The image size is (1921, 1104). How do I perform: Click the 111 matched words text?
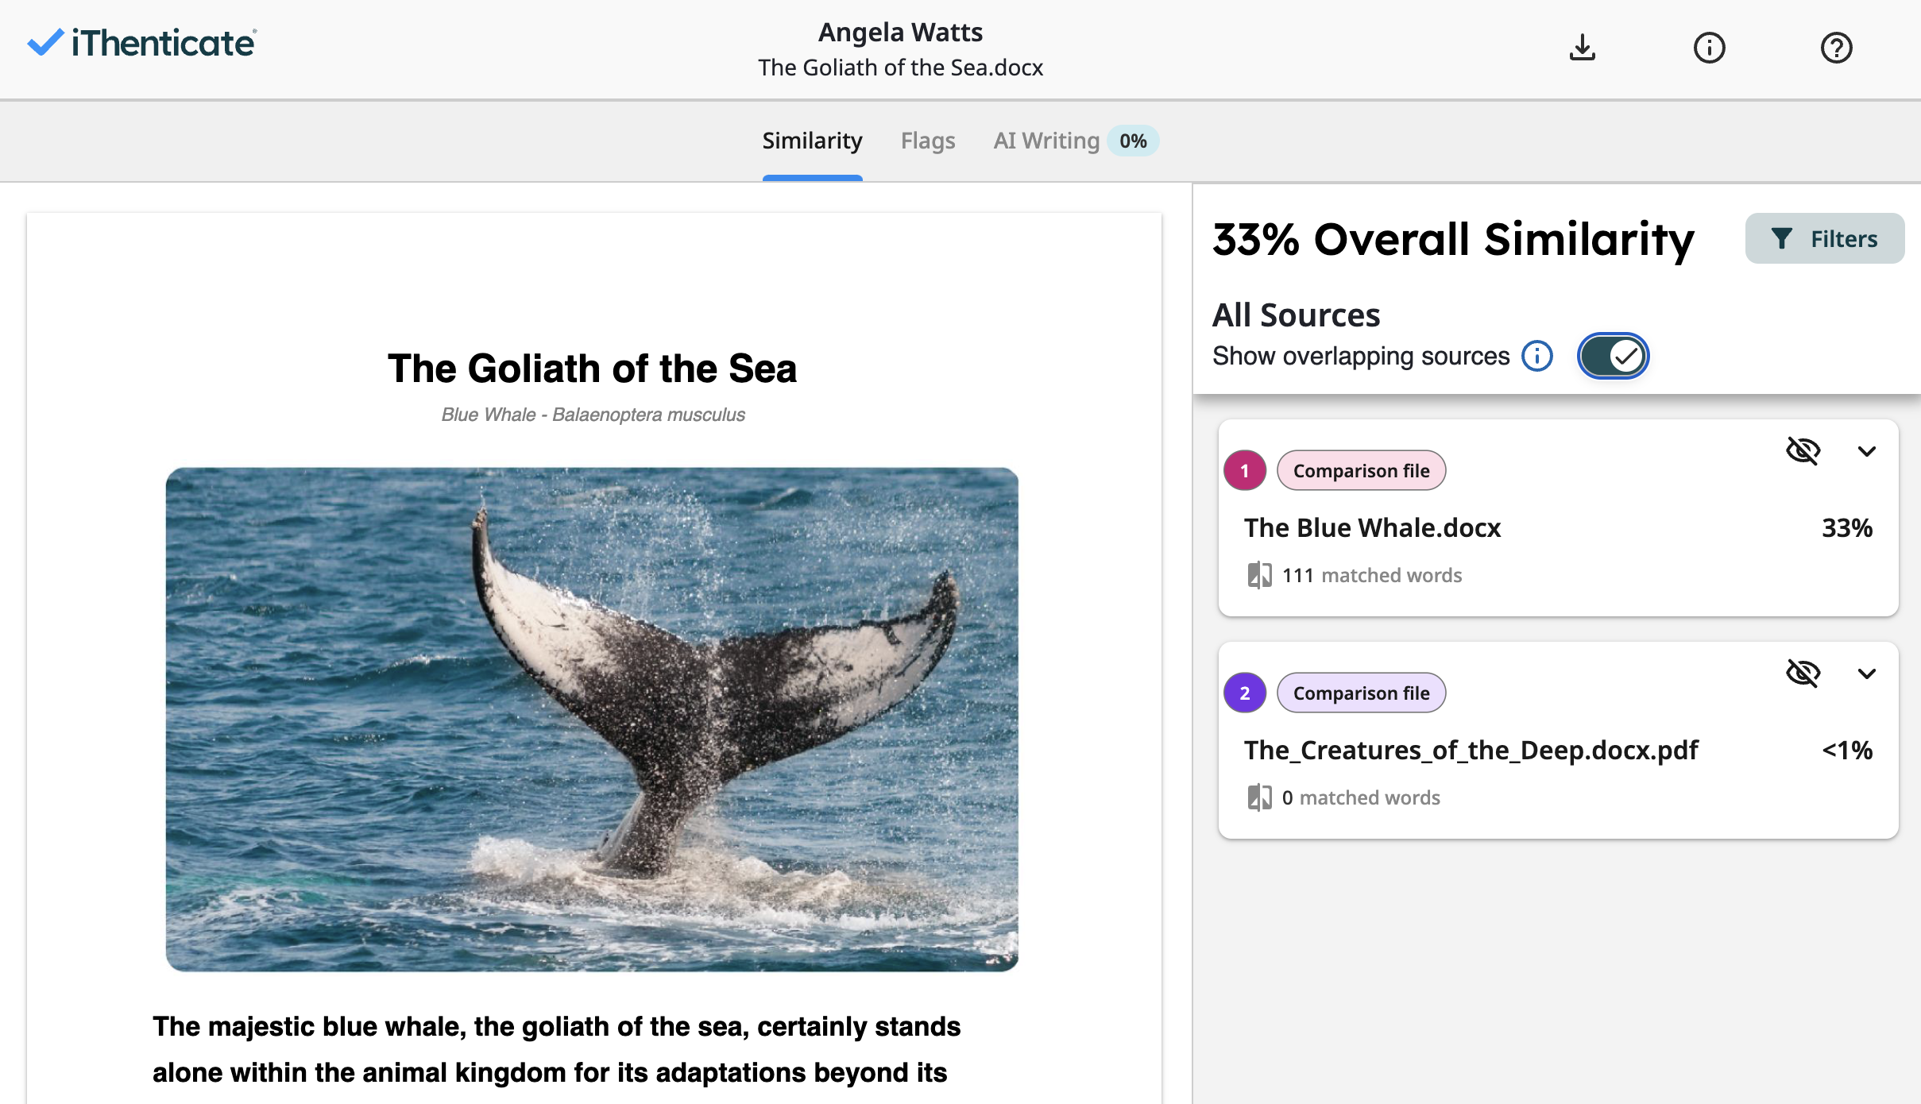[x=1372, y=575]
